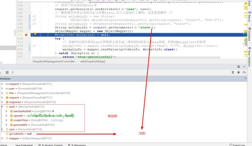This screenshot has height=146, width=252.
Task: Restore Variables panel layout corner icon
Action: pos(245,78)
